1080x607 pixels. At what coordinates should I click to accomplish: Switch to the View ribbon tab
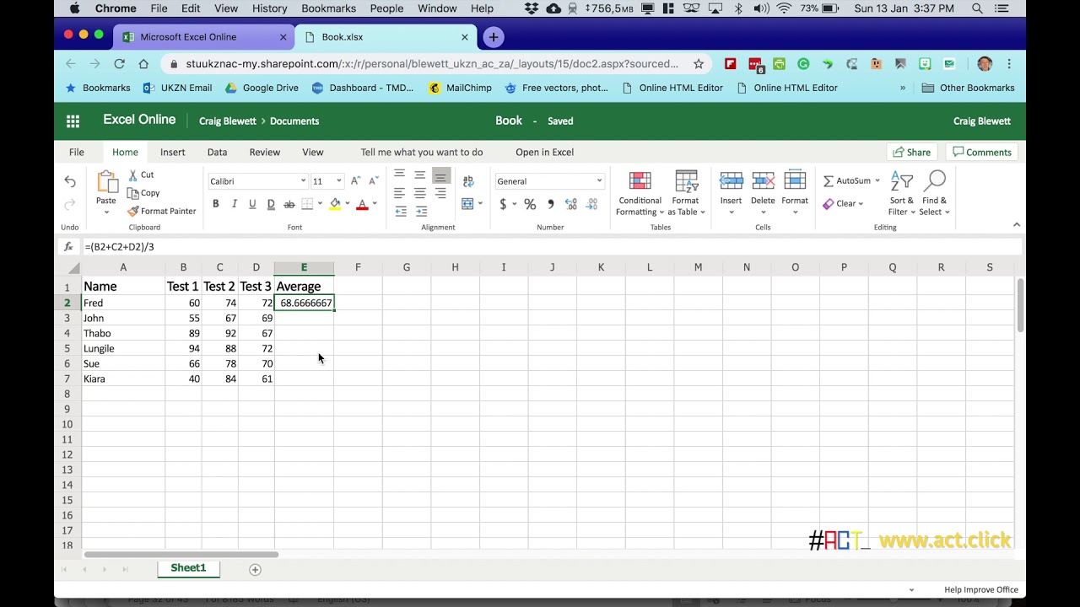[313, 152]
